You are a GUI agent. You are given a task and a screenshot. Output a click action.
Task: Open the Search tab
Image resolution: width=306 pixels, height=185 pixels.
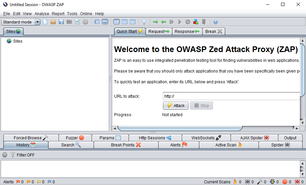pos(71,145)
